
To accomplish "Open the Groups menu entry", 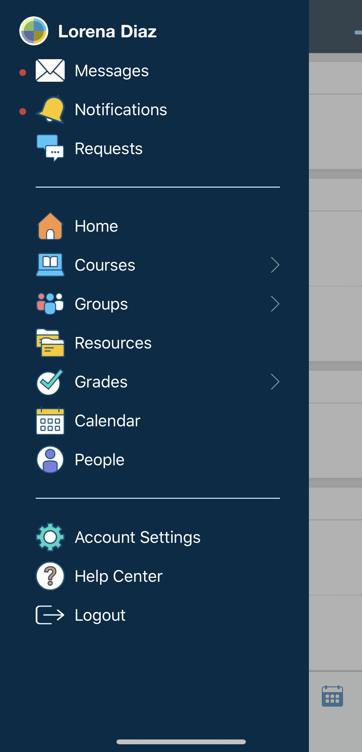I will tap(101, 304).
